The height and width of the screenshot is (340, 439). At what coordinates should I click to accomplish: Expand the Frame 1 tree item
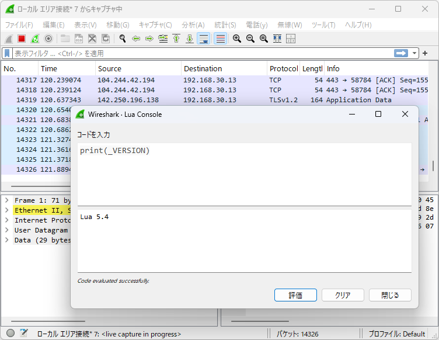[x=7, y=200]
